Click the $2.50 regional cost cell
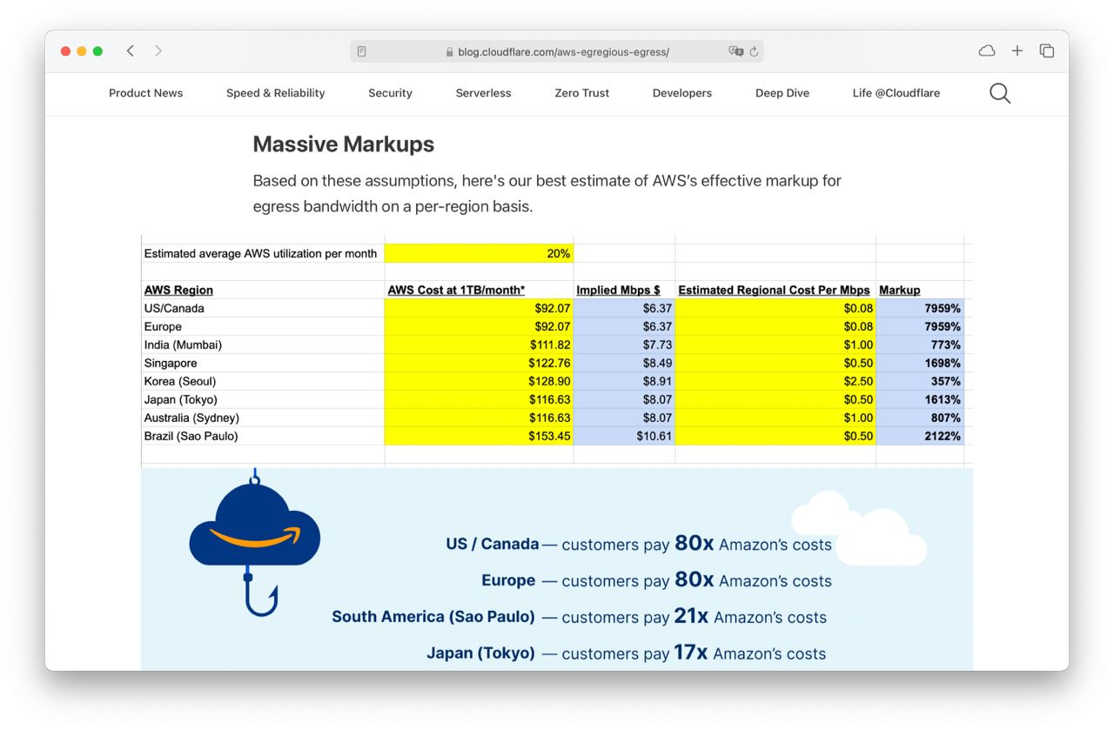Screen dimensions: 1114x730 click(x=775, y=381)
